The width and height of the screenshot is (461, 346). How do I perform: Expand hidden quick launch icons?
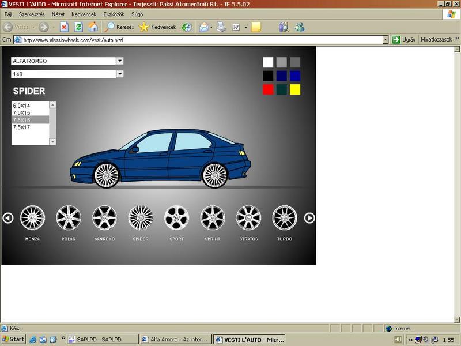pyautogui.click(x=63, y=337)
